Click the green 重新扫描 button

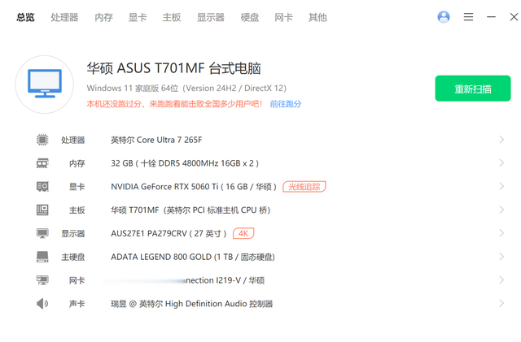(x=473, y=89)
